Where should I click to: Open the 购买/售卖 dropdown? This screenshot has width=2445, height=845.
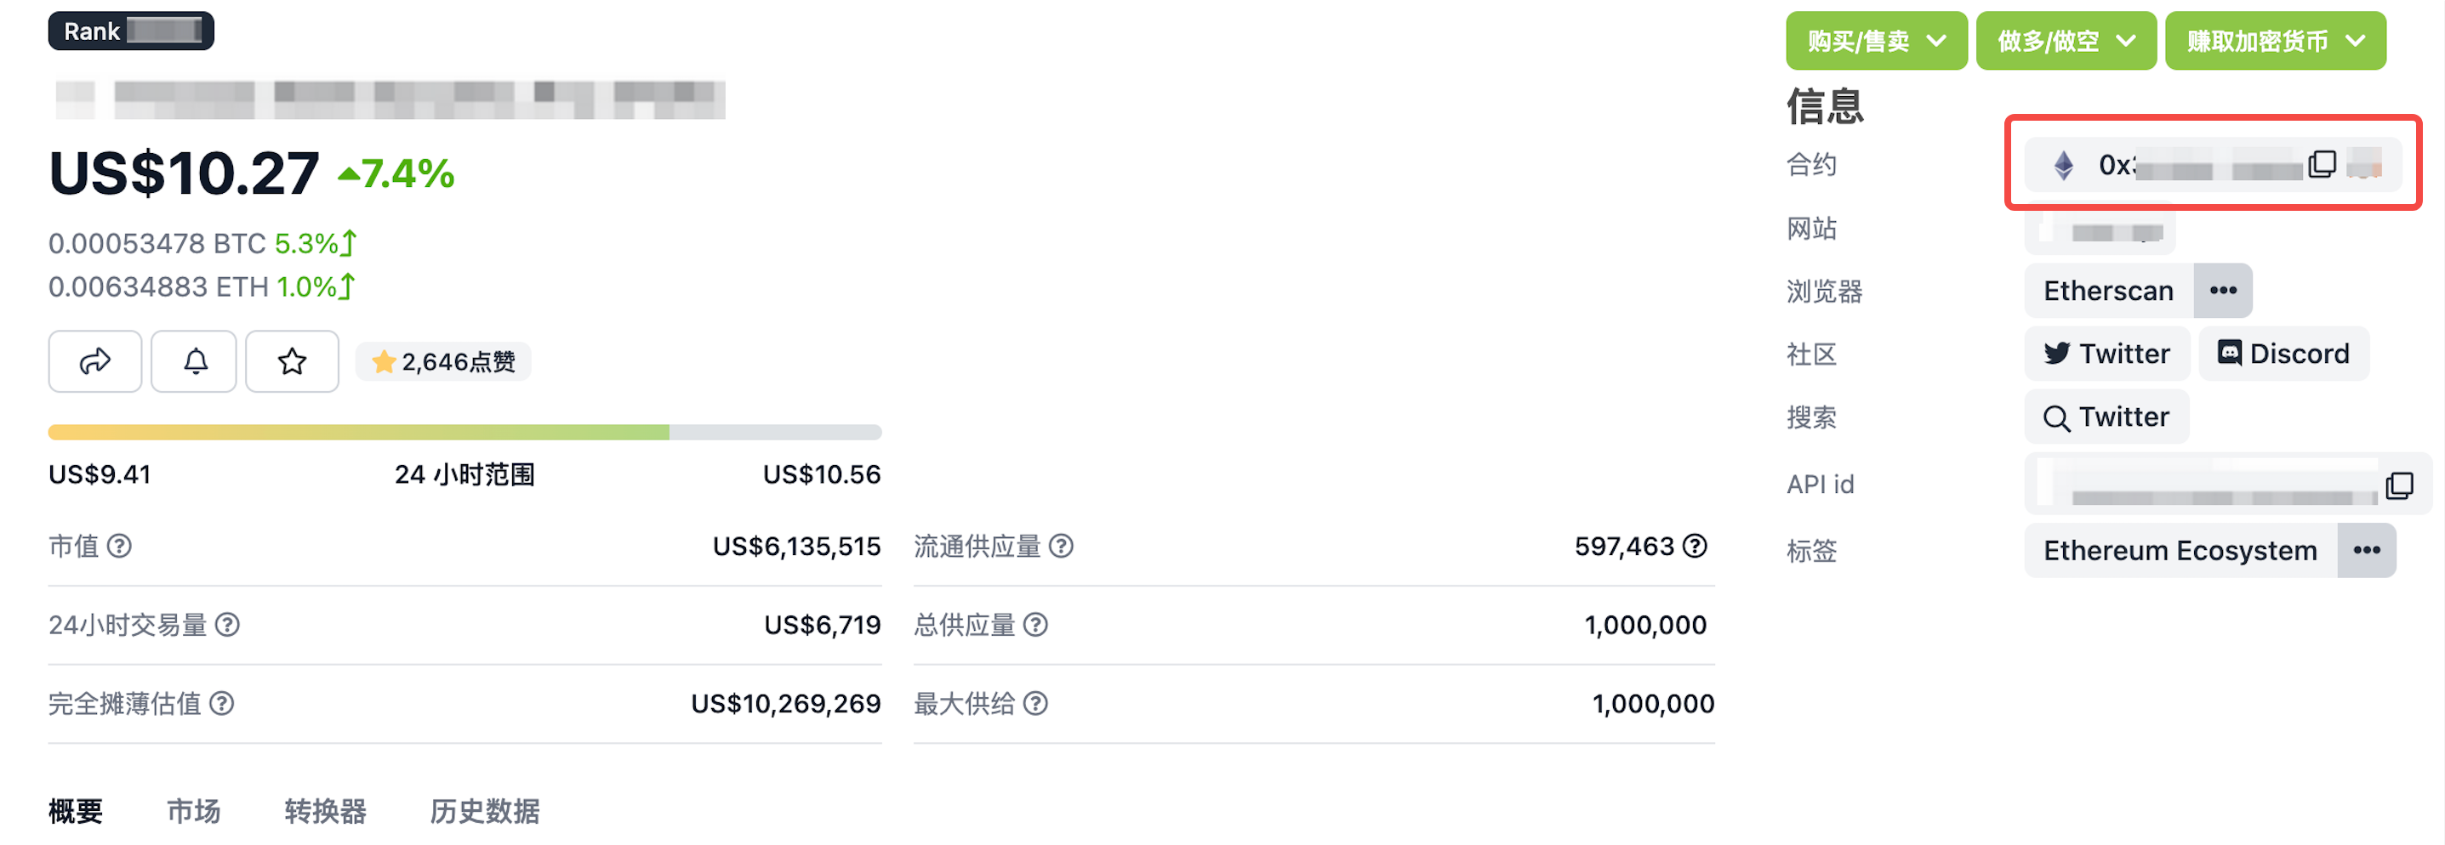click(x=1876, y=41)
